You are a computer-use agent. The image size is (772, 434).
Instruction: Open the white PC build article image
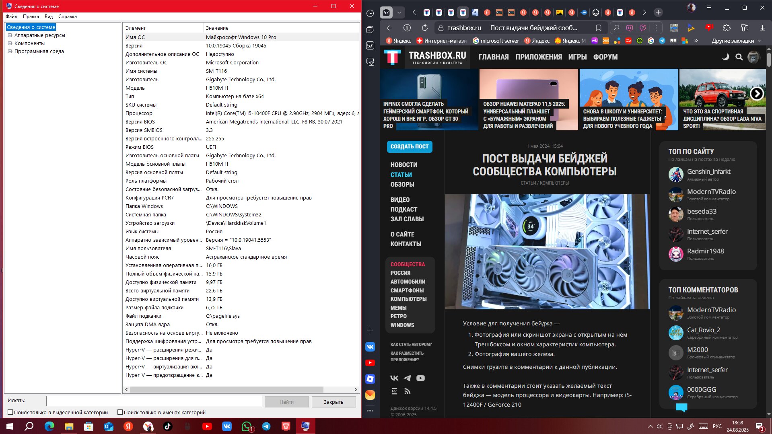pos(547,252)
